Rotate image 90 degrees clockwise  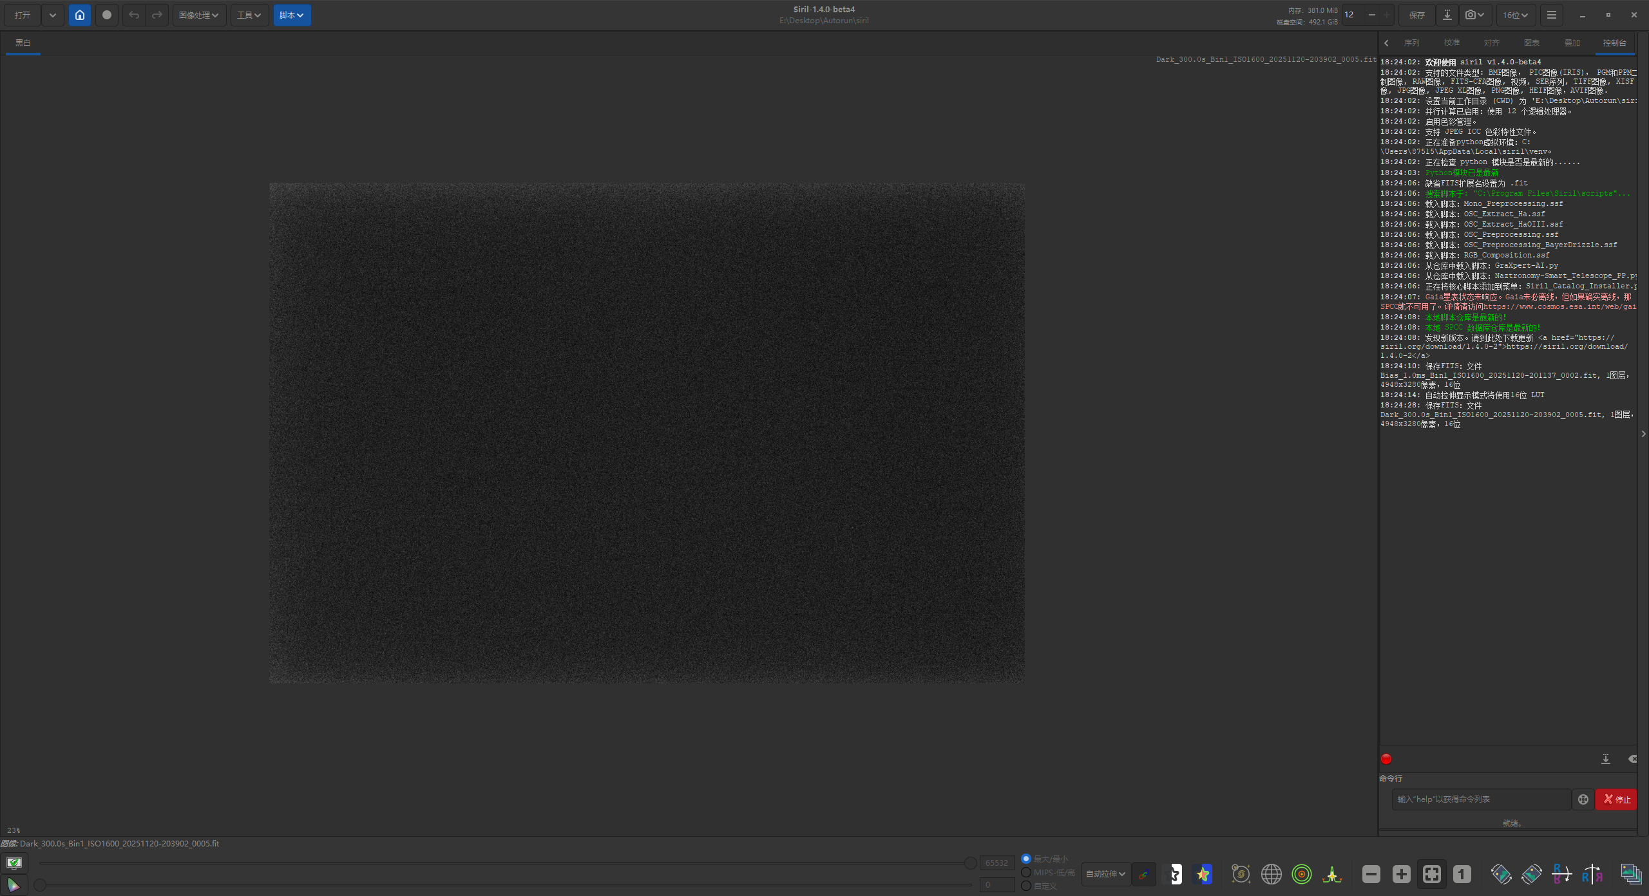pos(1532,873)
